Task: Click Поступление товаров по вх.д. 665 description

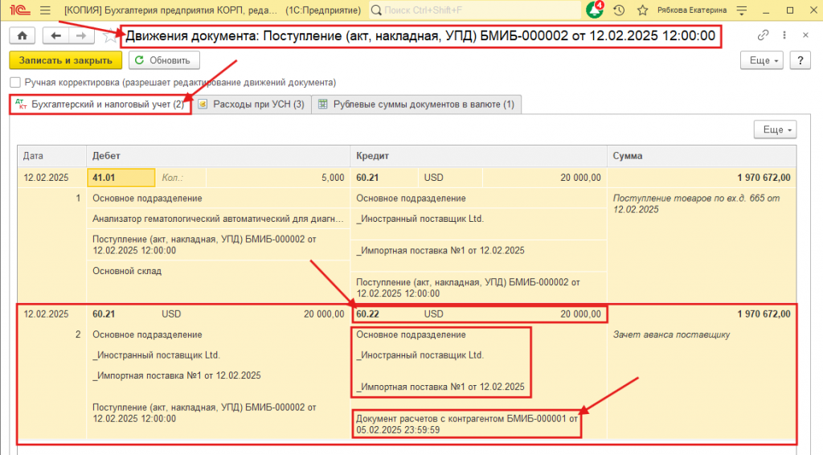Action: coord(696,203)
